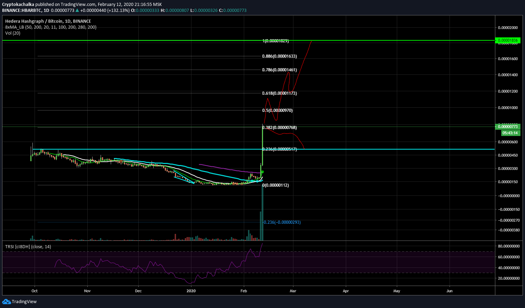Select Fibonacci level 0.382(0.00000768) label
Viewport: 525px width, 308px height.
coord(279,128)
